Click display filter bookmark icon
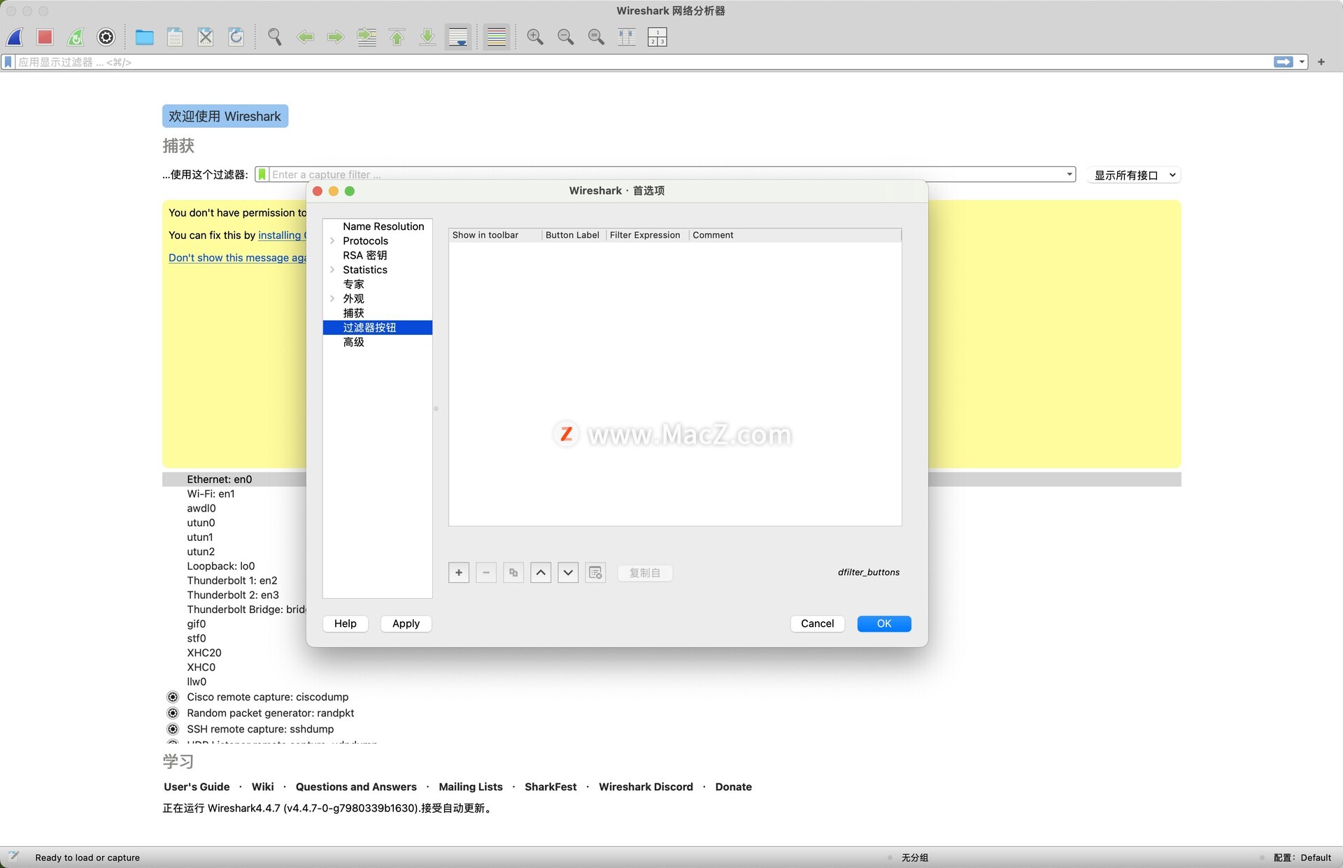1343x868 pixels. [x=8, y=62]
